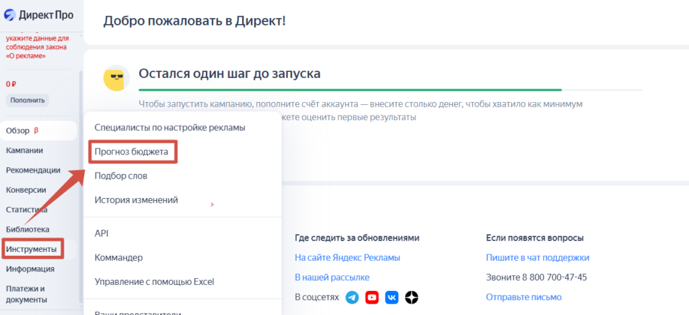689x315 pixels.
Task: Click the Пополнить button
Action: pyautogui.click(x=28, y=100)
